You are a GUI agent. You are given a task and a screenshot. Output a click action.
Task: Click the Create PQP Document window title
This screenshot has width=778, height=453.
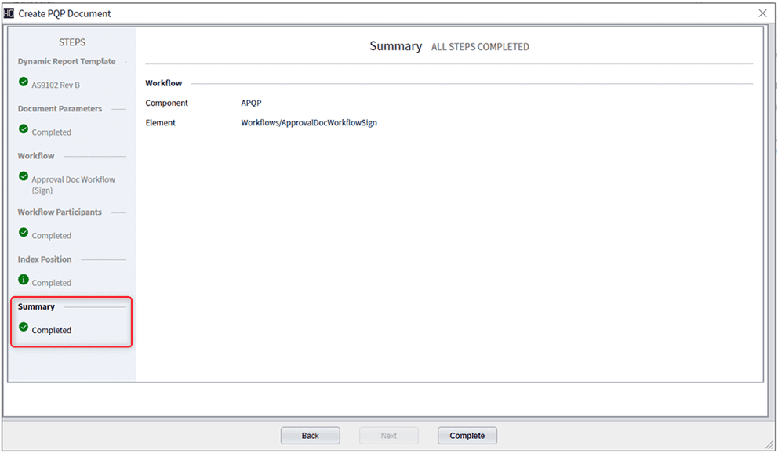(x=64, y=13)
